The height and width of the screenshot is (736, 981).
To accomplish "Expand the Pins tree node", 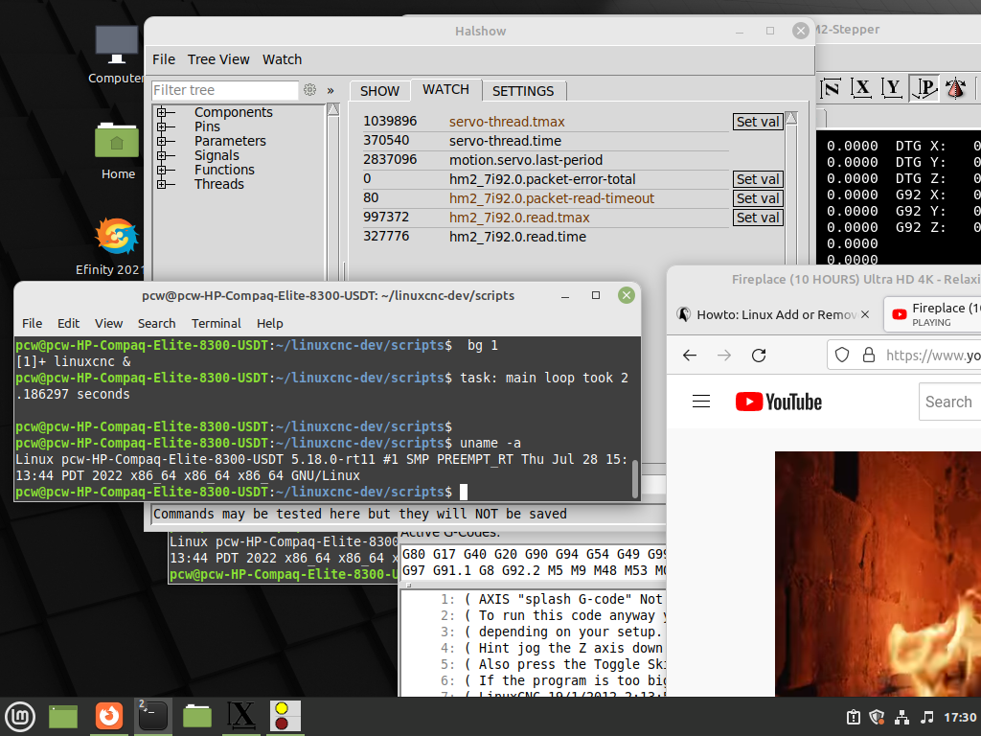I will point(162,127).
